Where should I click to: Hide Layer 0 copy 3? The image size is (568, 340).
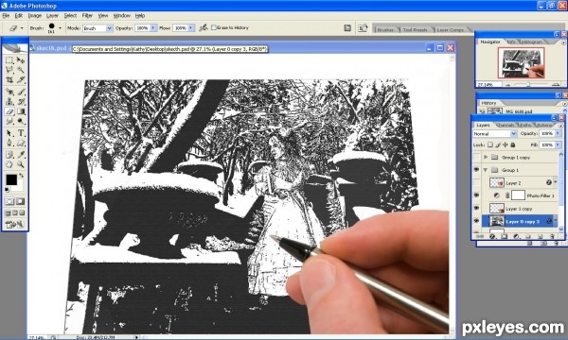pos(477,221)
